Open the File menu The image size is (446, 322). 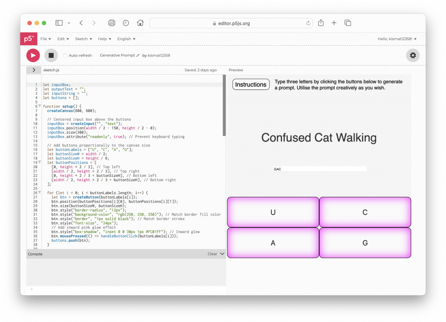[x=45, y=39]
